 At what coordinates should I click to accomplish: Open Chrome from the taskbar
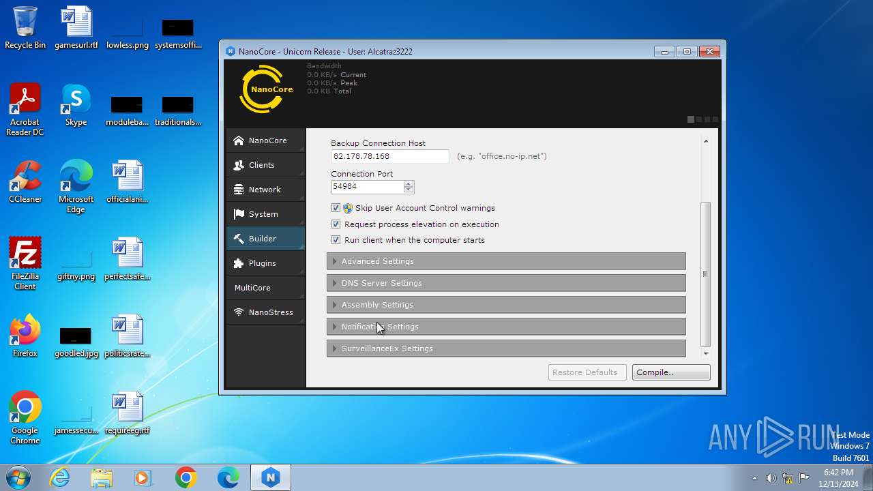point(186,478)
